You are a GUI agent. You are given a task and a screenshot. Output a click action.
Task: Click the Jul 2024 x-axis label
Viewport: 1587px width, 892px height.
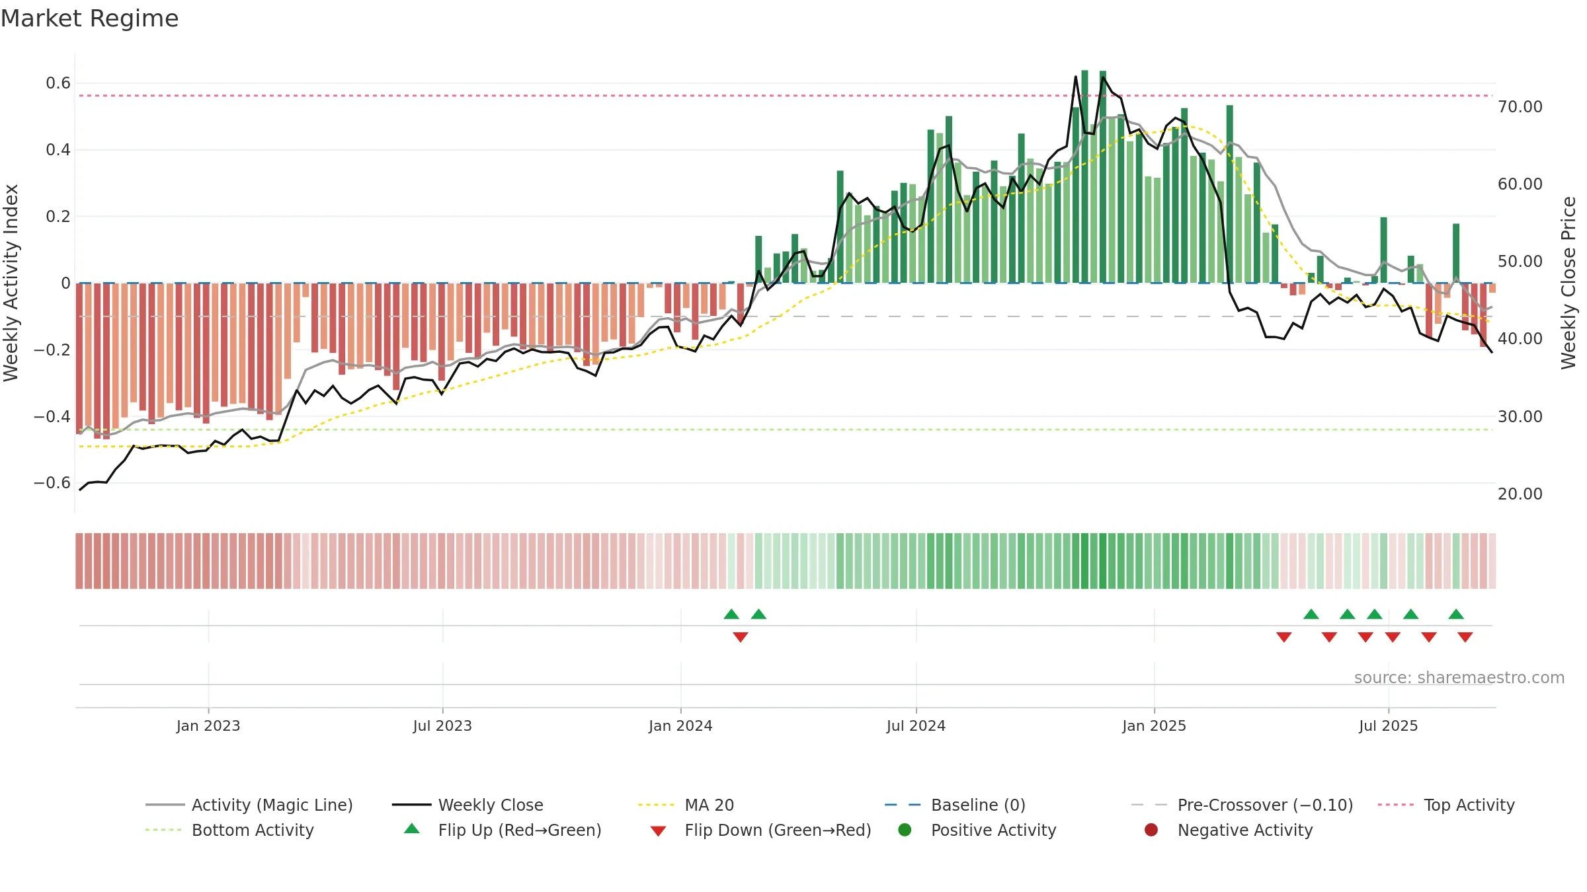[916, 725]
